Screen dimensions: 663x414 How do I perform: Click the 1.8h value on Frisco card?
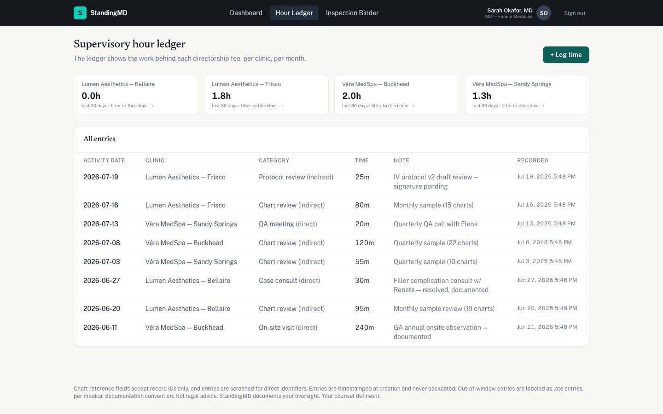point(221,96)
